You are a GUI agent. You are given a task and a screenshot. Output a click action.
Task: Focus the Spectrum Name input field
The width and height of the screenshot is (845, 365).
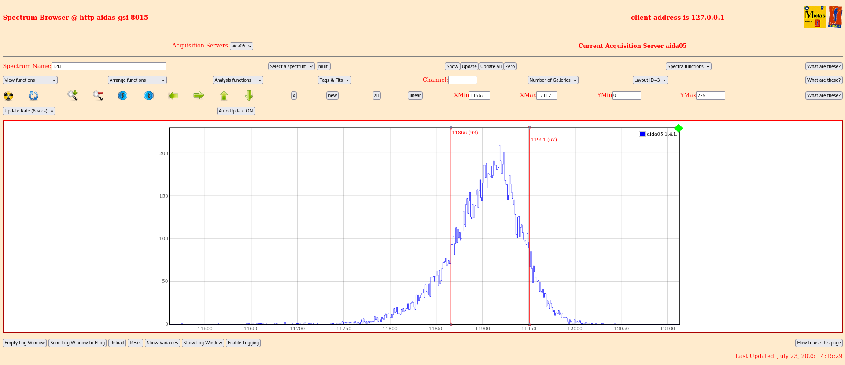point(109,66)
